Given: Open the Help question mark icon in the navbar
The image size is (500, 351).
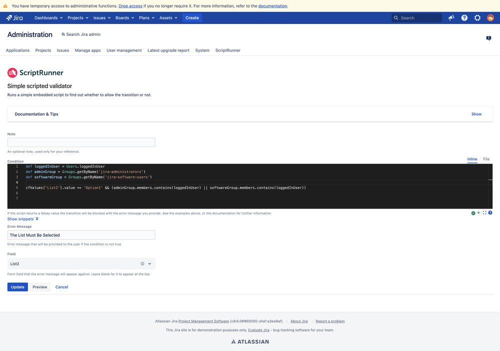Looking at the screenshot, I should 464,17.
